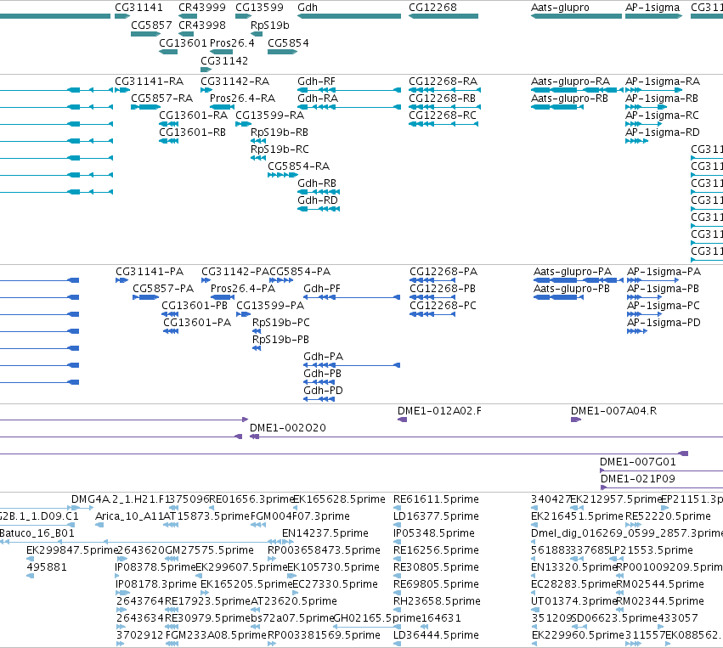Click the CG31141-PA protein label
This screenshot has width=723, height=648.
tap(150, 272)
